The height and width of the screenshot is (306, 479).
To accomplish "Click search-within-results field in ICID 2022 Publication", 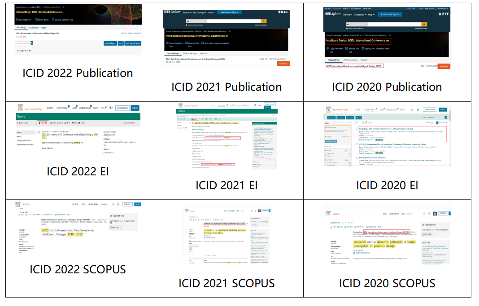I will click(23, 43).
